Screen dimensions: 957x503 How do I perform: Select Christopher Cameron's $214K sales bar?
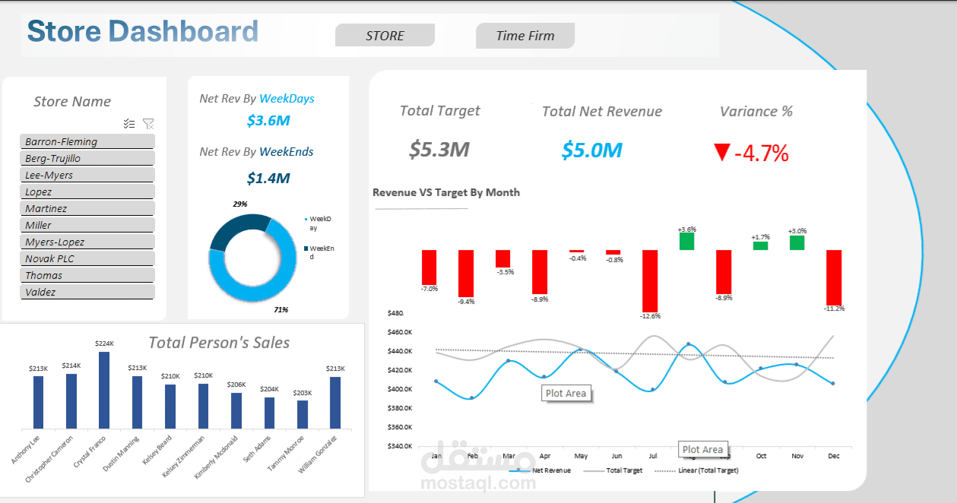point(71,401)
